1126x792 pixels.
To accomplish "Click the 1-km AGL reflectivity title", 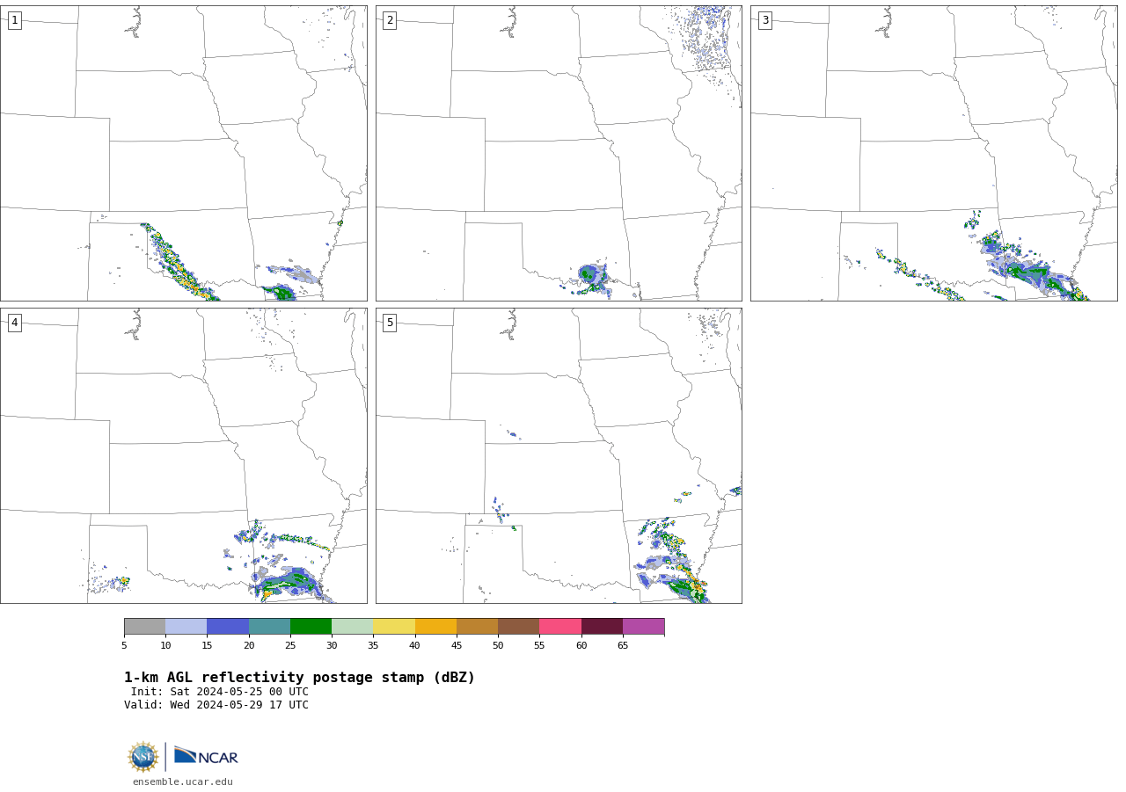I will tap(299, 678).
